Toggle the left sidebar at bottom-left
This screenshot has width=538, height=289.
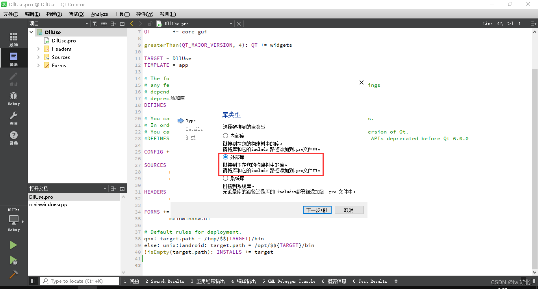(x=33, y=281)
